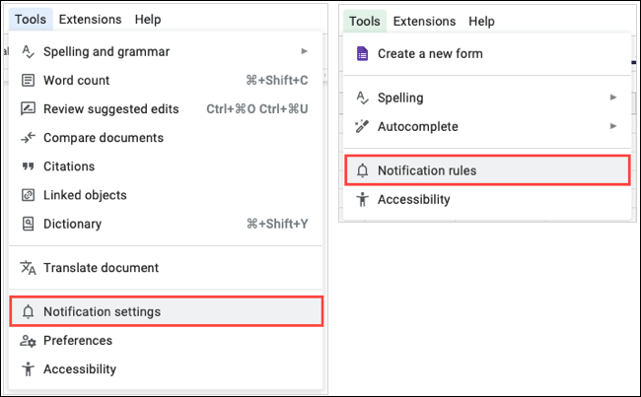Select Accessibility in the Docs Tools menu

166,369
